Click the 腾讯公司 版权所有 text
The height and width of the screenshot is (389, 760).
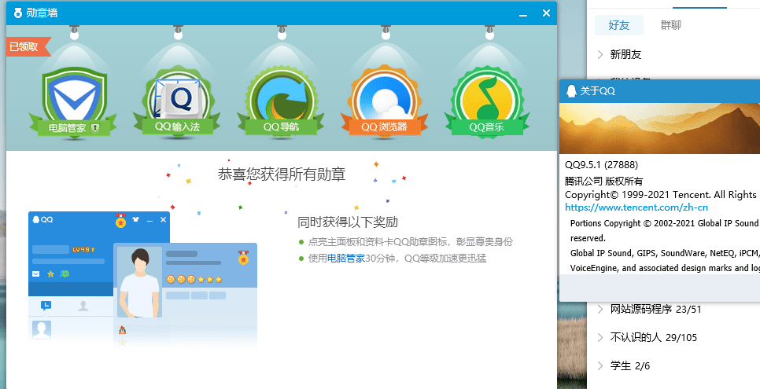click(x=604, y=182)
